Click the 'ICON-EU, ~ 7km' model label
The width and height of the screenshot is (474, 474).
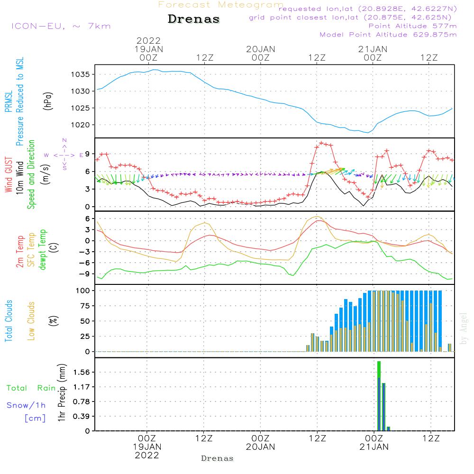tap(61, 26)
